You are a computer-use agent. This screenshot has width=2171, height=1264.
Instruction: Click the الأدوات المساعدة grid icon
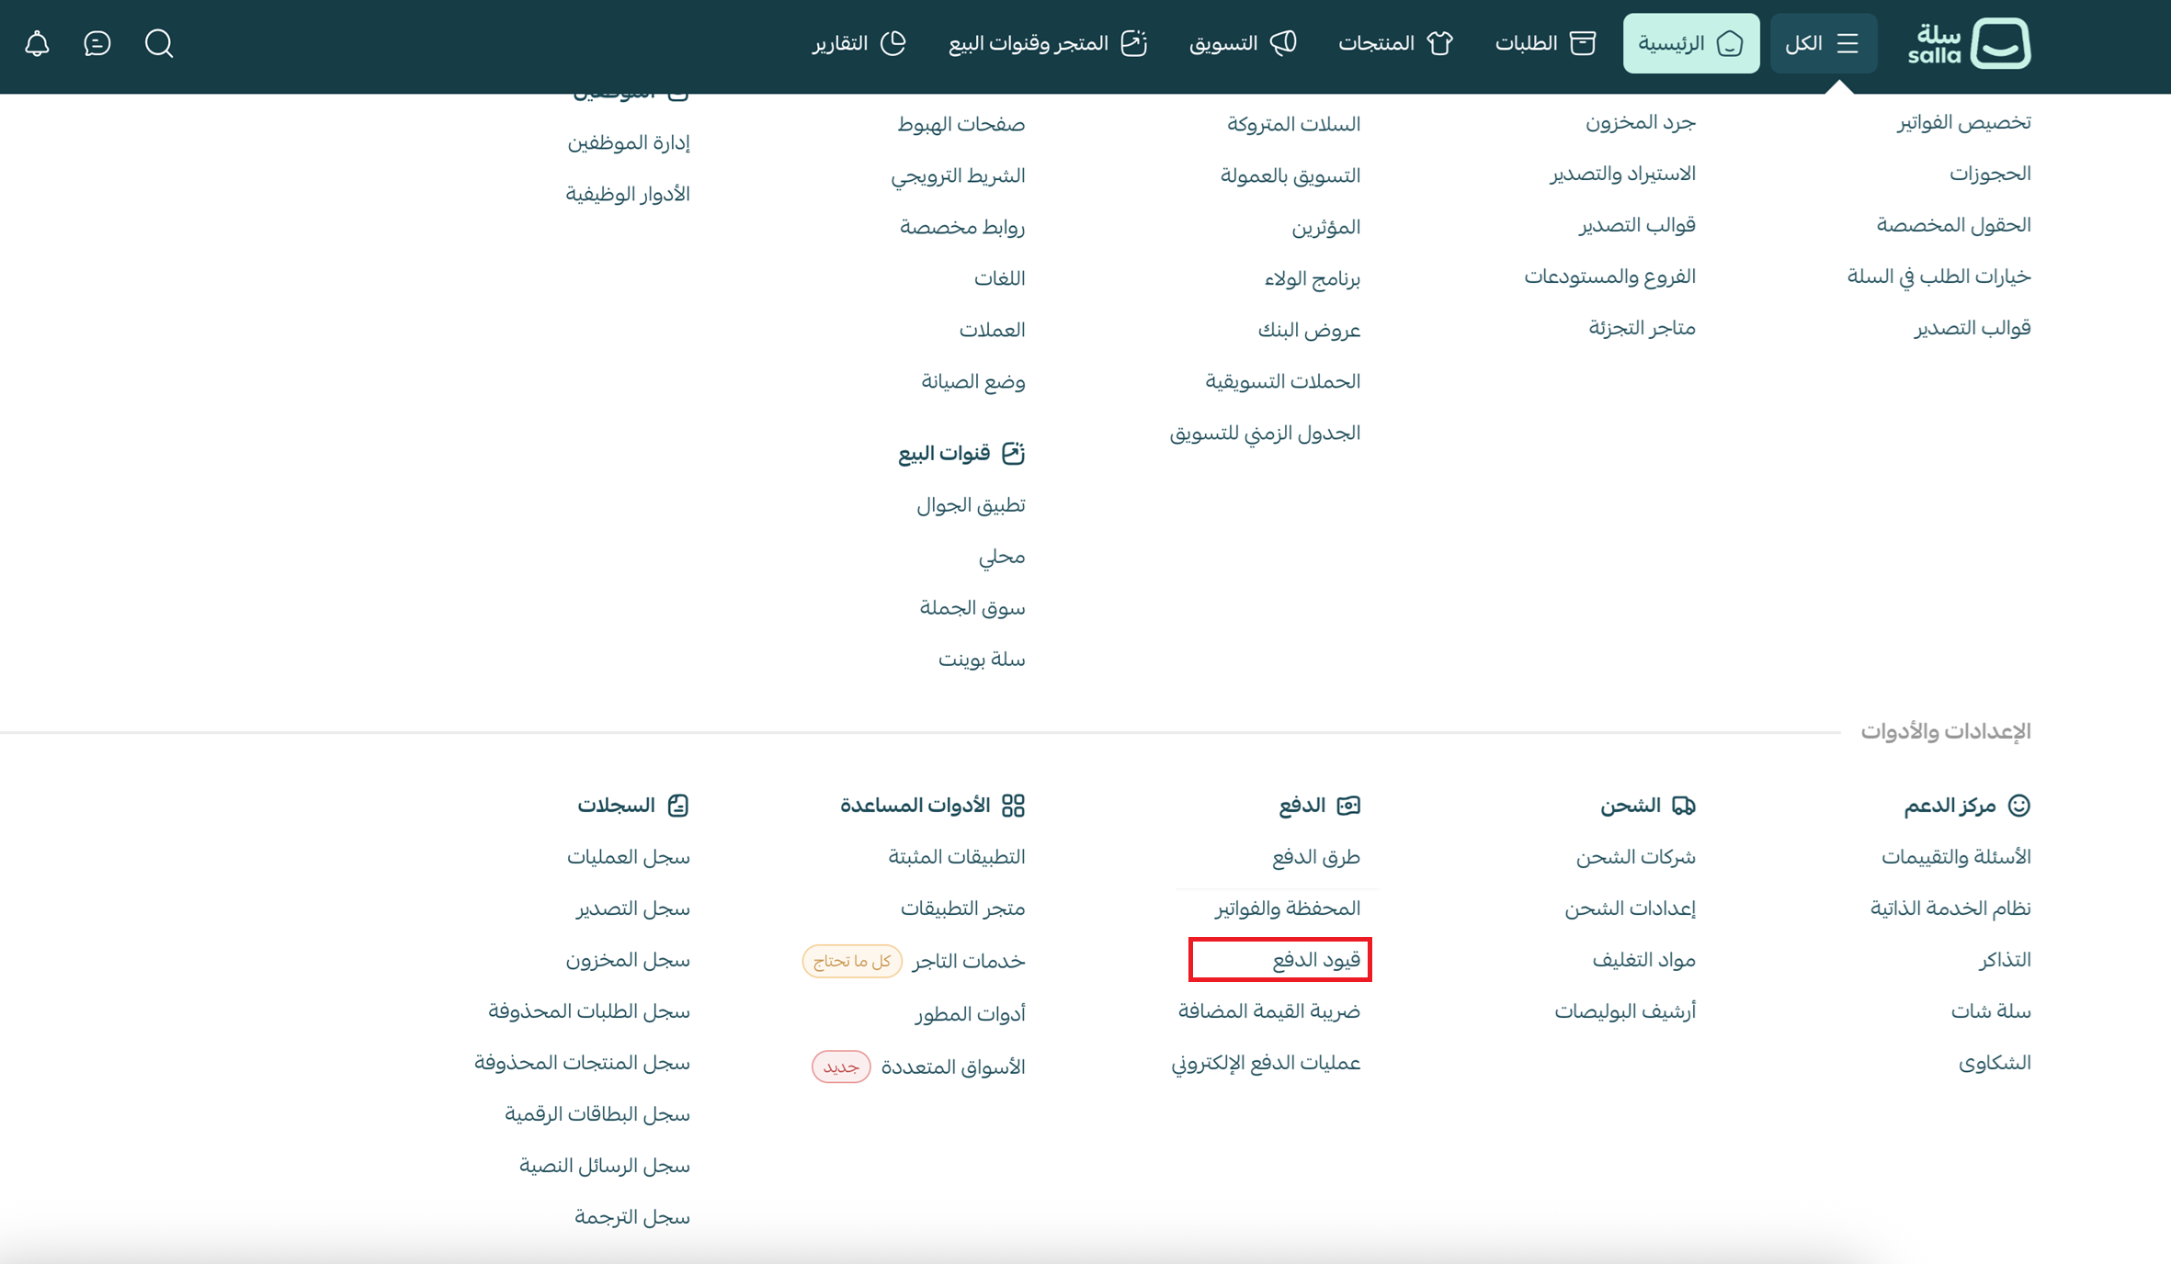[x=1015, y=804]
